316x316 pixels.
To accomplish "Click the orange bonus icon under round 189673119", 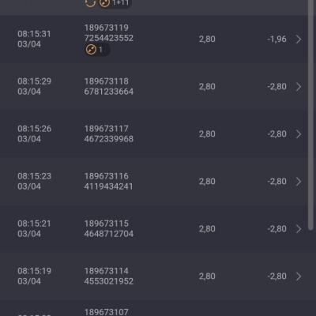I will click(91, 50).
